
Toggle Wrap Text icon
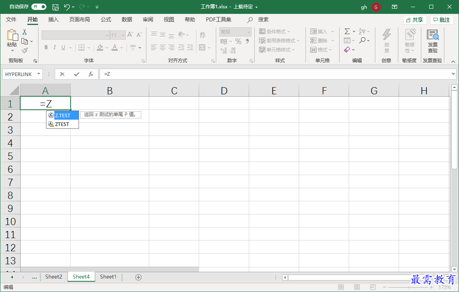point(203,35)
